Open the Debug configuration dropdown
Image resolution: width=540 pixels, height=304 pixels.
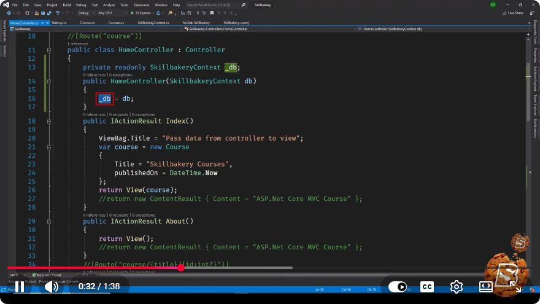pos(86,13)
